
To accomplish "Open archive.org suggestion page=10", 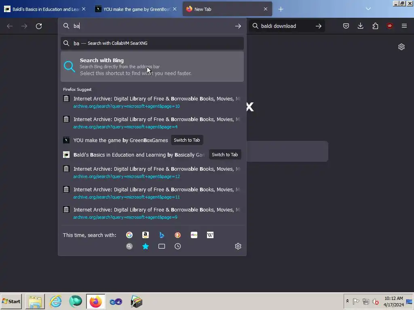I will (x=152, y=102).
